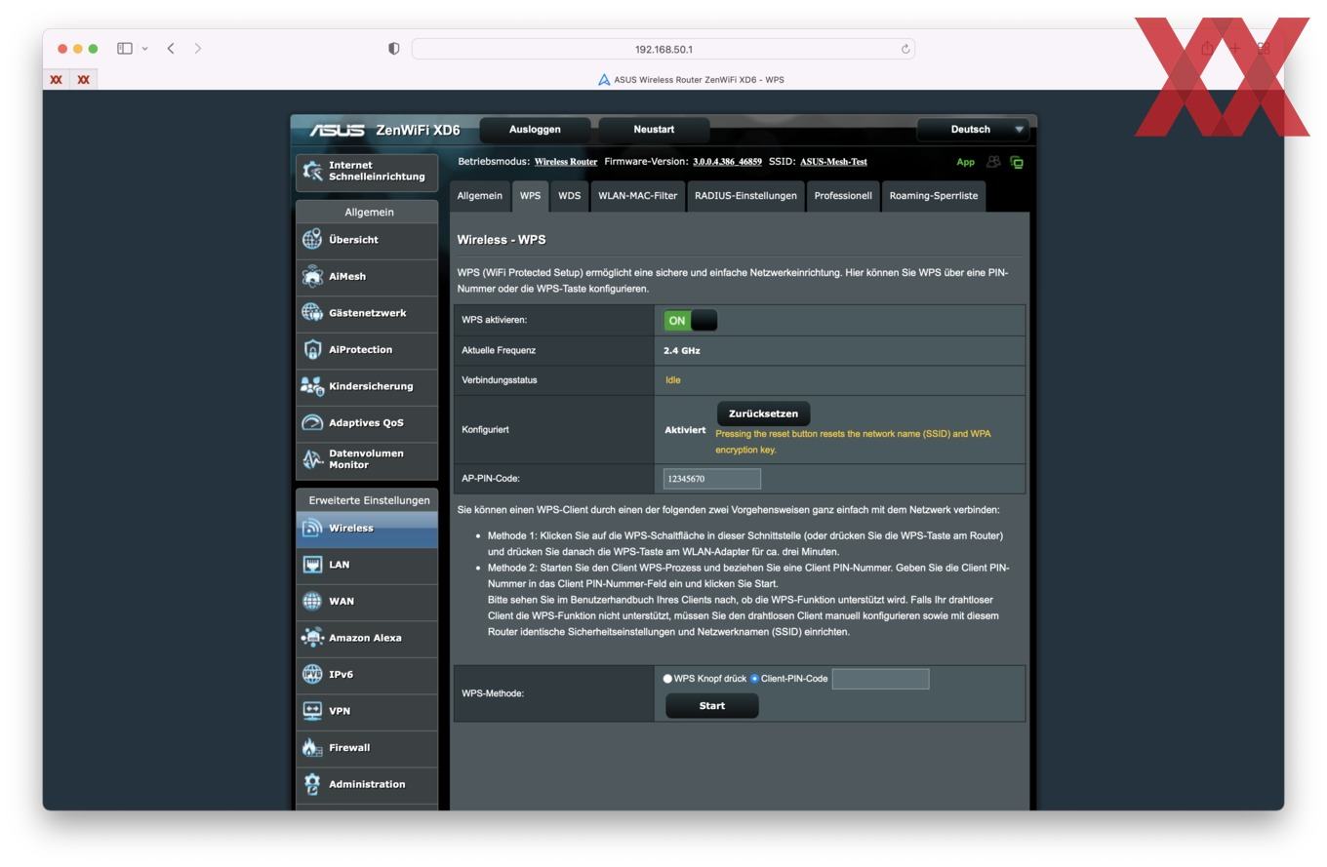Viewport: 1327px width, 867px height.
Task: Switch to the Allgemein tab
Action: pos(480,195)
